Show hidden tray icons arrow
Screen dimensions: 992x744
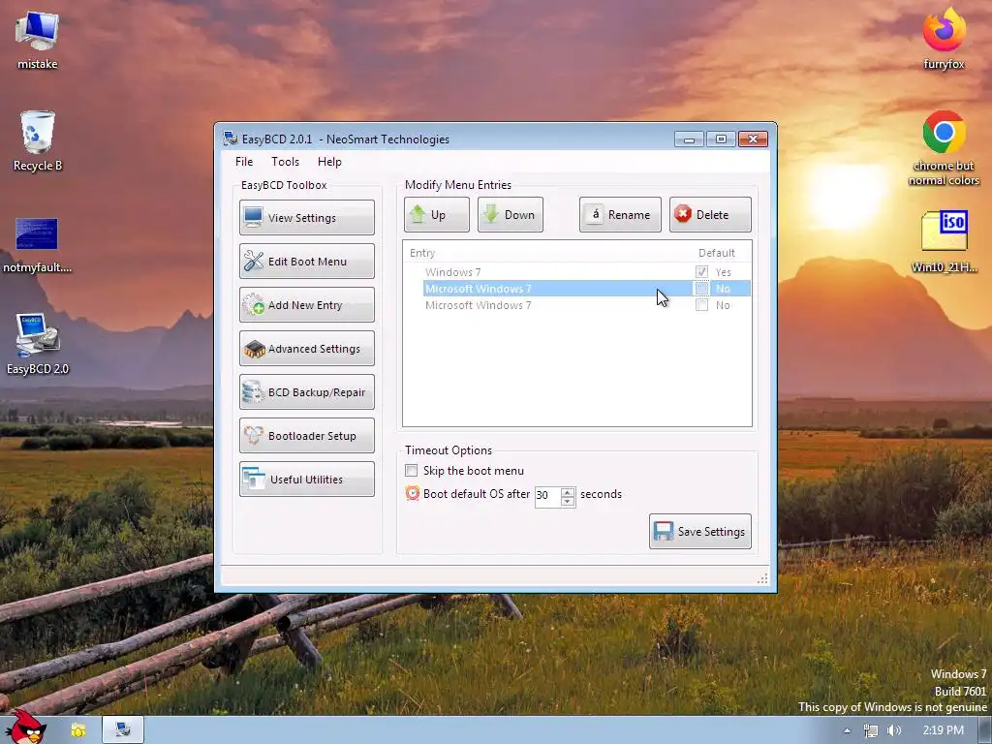pyautogui.click(x=847, y=730)
